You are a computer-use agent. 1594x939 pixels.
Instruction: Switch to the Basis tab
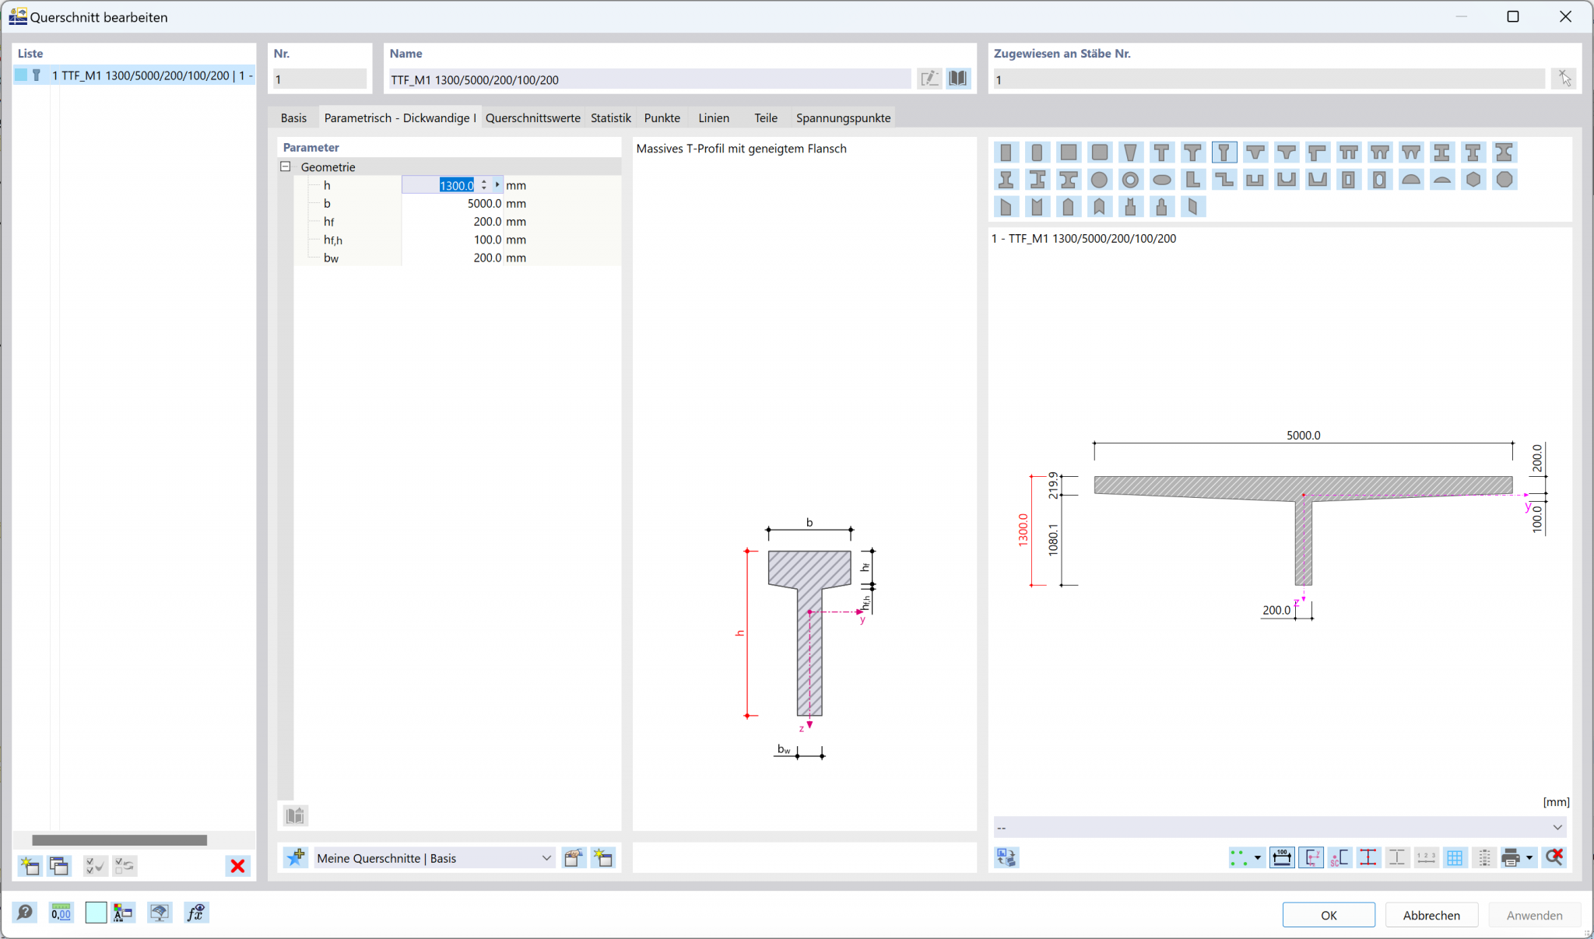pos(293,117)
